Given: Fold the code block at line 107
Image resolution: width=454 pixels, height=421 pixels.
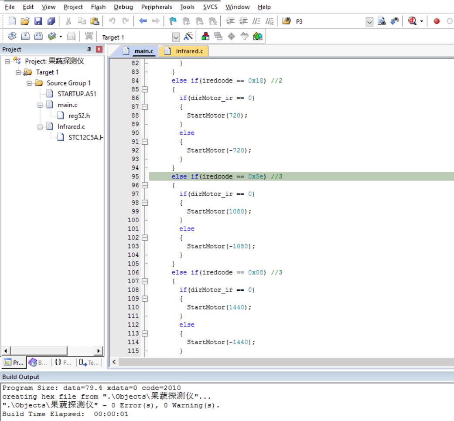Looking at the screenshot, I should pyautogui.click(x=145, y=281).
